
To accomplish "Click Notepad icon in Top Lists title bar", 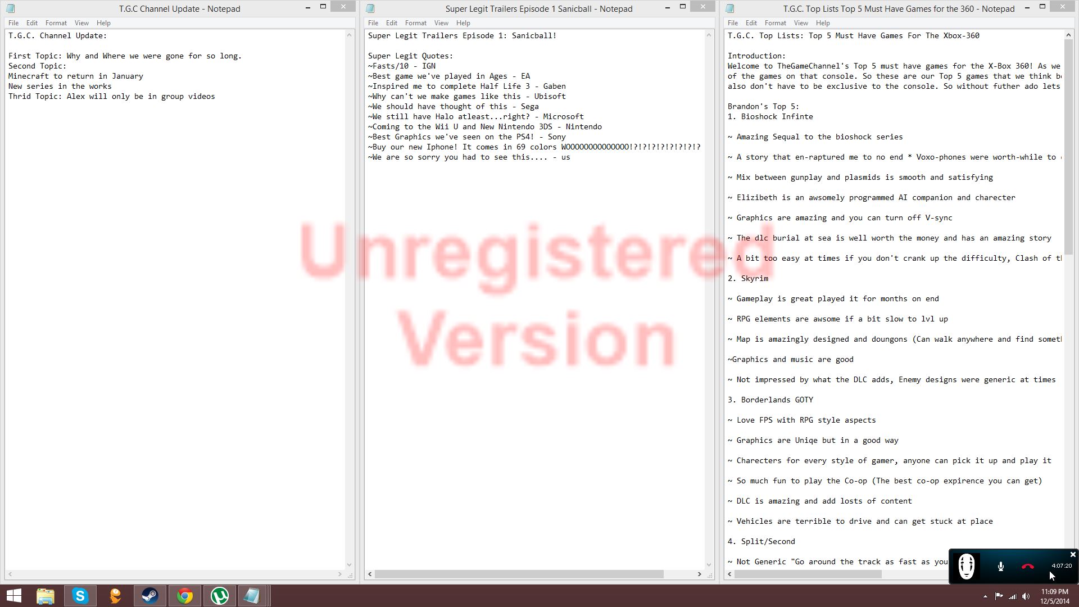I will pyautogui.click(x=729, y=8).
